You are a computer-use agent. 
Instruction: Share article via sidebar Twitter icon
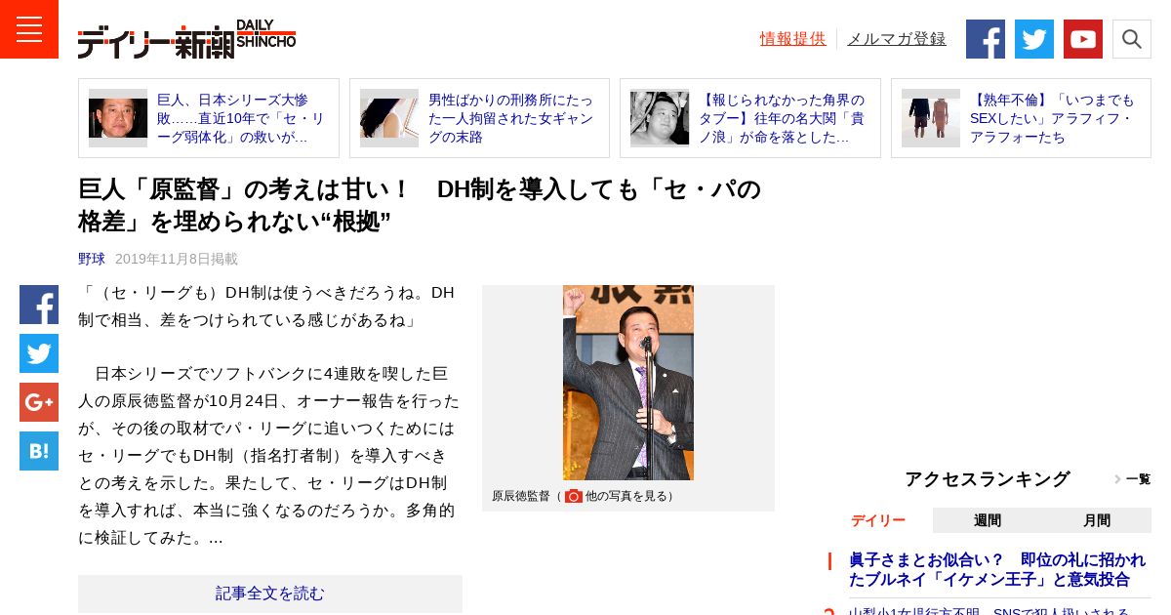click(39, 353)
